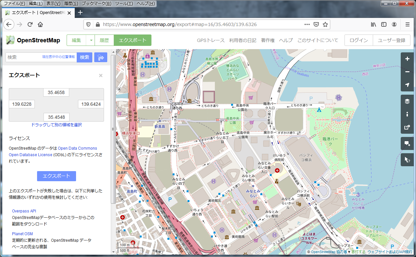Open the 表示 menu
The width and height of the screenshot is (416, 257).
(53, 4)
